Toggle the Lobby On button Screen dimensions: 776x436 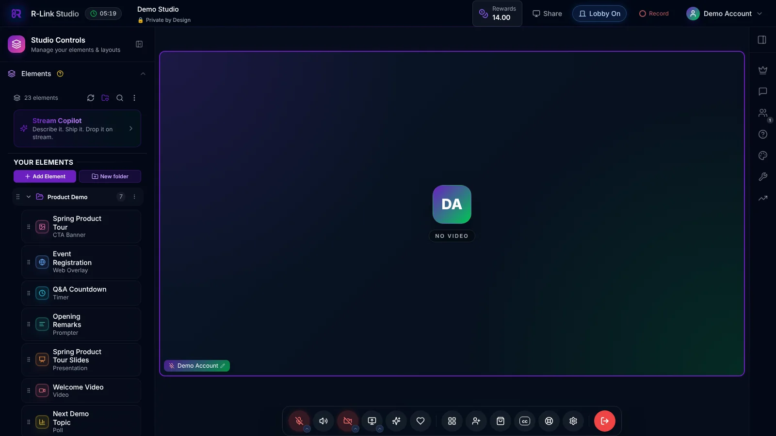point(599,14)
